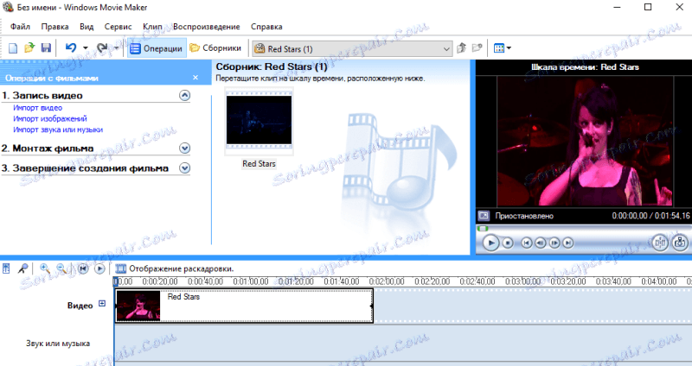Save the project with the floppy disk icon
The width and height of the screenshot is (692, 366).
point(46,48)
